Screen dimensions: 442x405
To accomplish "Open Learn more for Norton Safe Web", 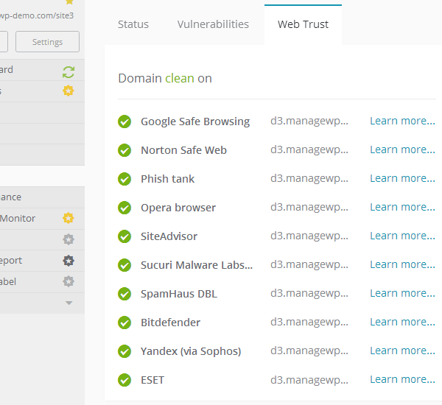I will [402, 149].
